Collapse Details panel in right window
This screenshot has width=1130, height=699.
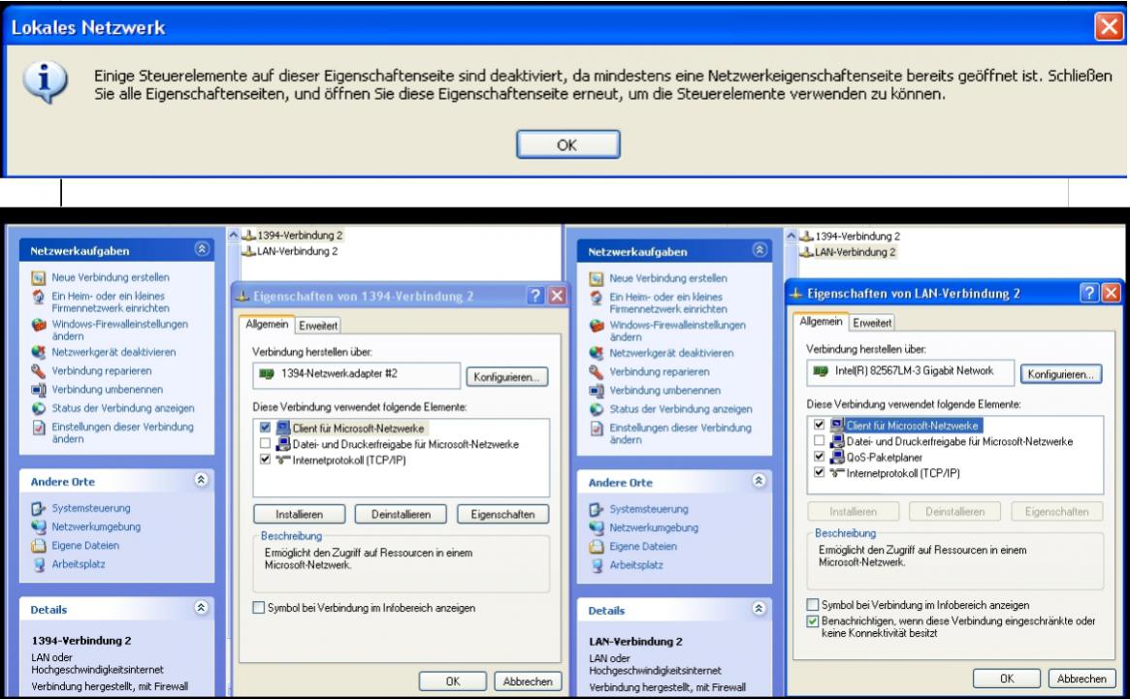[x=759, y=609]
